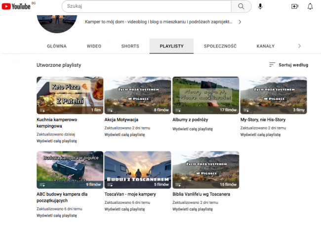Open GŁÓWNA channel home tab

56,46
